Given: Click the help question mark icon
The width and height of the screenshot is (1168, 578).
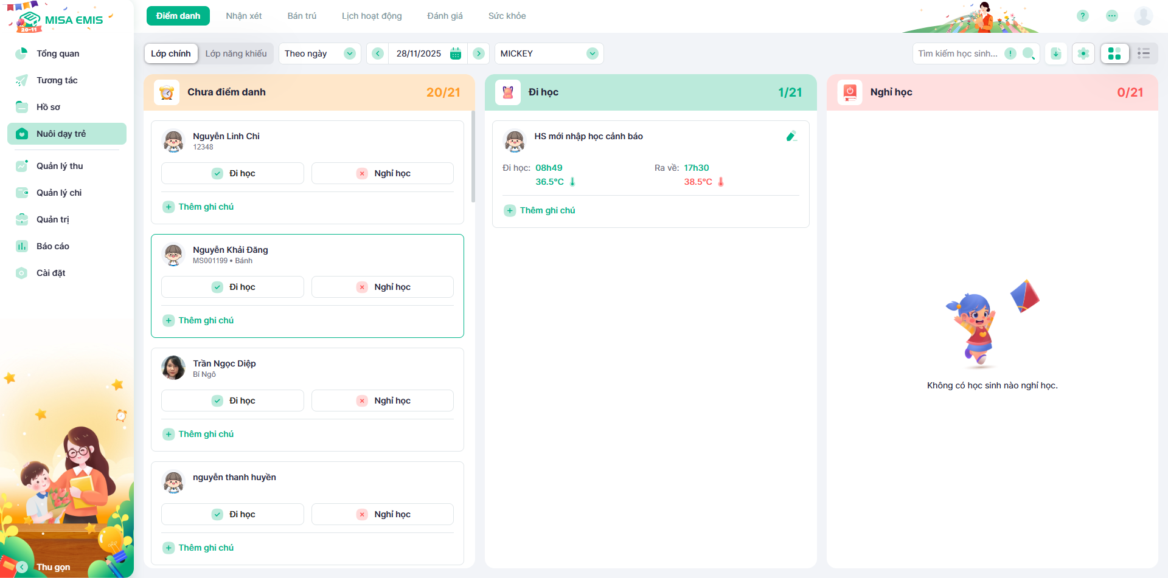Looking at the screenshot, I should [1082, 16].
